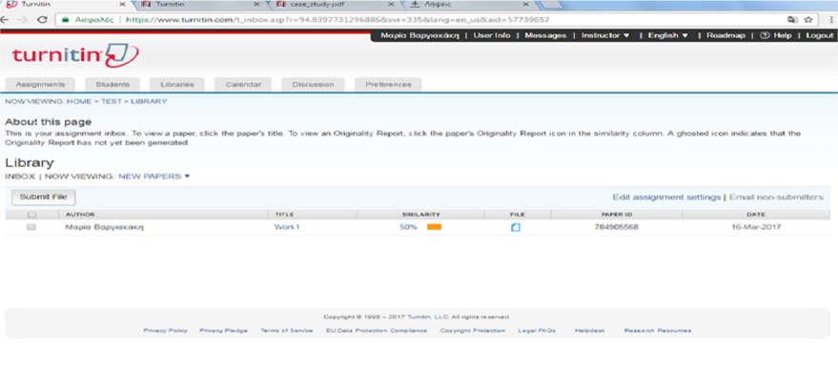The height and width of the screenshot is (388, 838).
Task: Open Legal FAQs footer link
Action: (537, 331)
